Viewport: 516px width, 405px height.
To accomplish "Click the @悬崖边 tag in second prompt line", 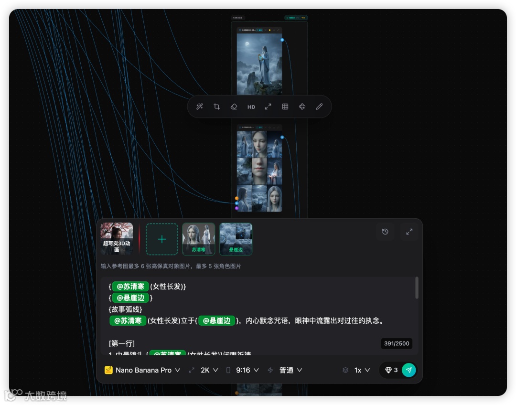I will (130, 298).
